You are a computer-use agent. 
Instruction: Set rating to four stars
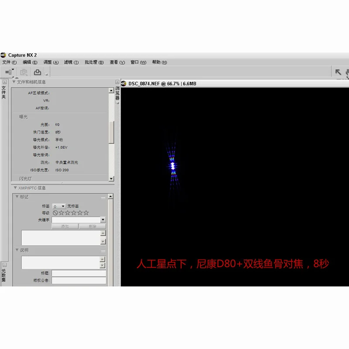[80, 213]
